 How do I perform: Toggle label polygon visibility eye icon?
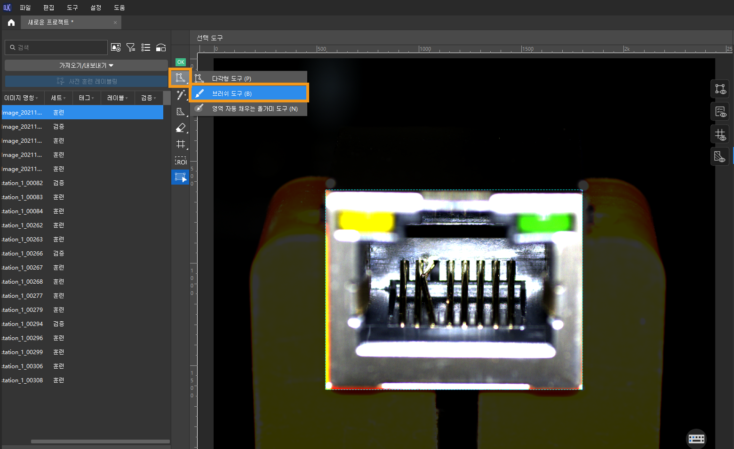pyautogui.click(x=720, y=89)
